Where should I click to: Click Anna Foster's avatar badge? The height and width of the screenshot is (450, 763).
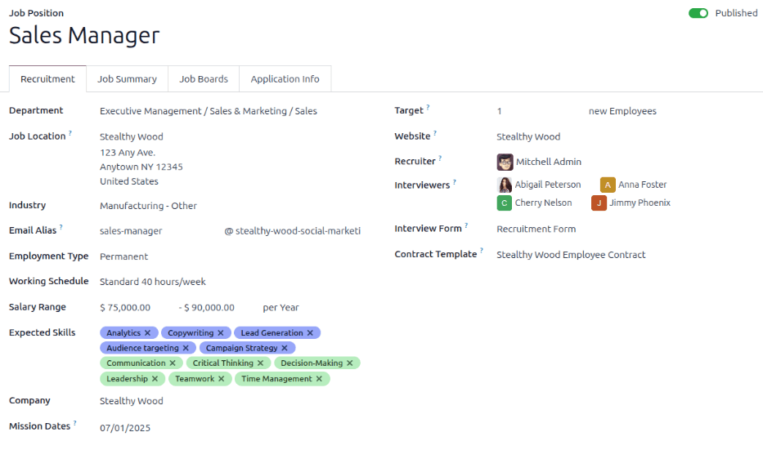click(608, 185)
